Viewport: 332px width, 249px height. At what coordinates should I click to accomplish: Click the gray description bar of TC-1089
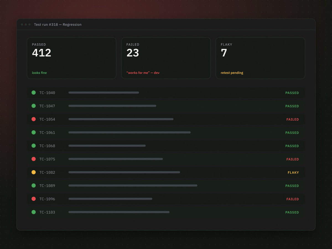tap(133, 186)
